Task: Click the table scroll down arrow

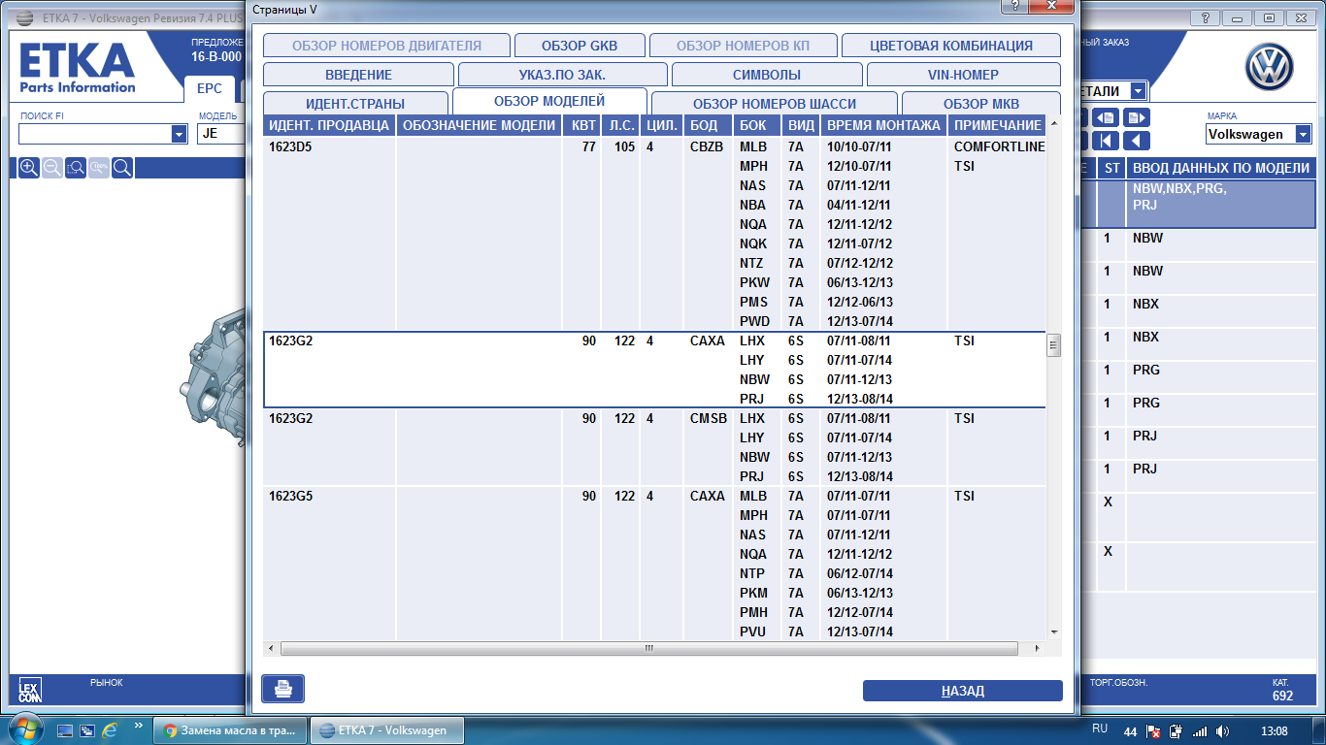Action: [x=1054, y=632]
